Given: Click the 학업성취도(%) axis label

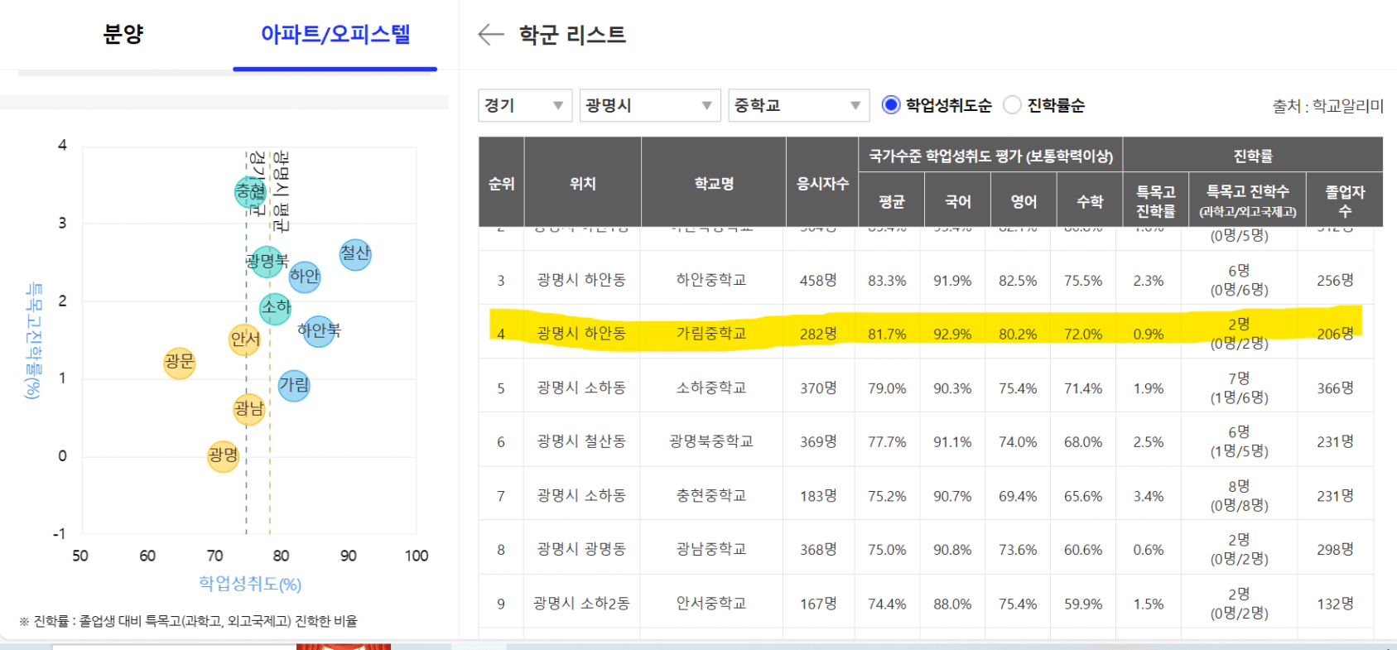Looking at the screenshot, I should pyautogui.click(x=250, y=584).
